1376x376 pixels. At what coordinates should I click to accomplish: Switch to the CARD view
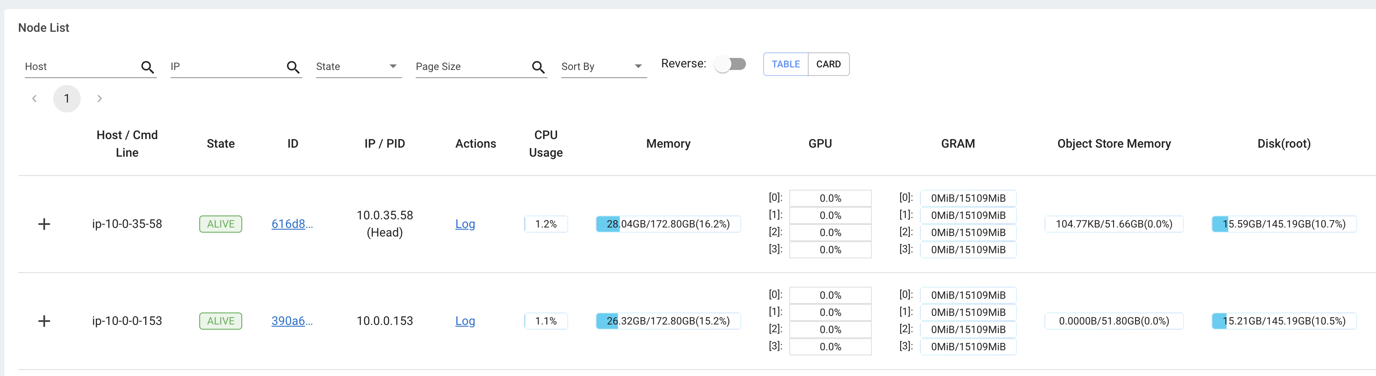pos(828,64)
